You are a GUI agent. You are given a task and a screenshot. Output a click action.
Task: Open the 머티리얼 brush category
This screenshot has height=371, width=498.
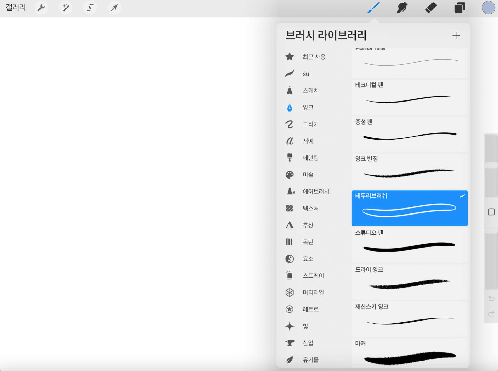pos(314,292)
